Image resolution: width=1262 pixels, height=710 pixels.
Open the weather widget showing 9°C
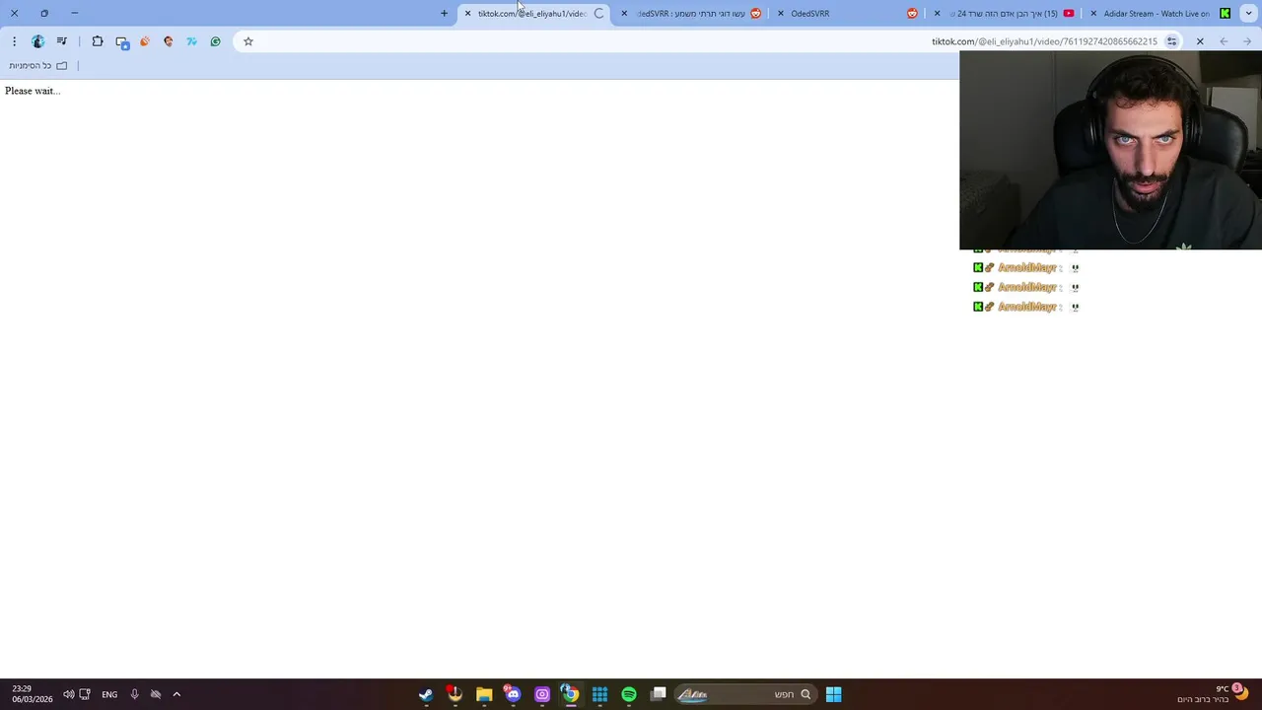pos(1213,694)
